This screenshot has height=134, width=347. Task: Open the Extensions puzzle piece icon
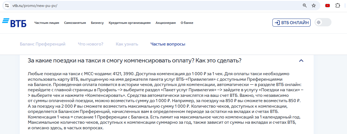[338, 6]
